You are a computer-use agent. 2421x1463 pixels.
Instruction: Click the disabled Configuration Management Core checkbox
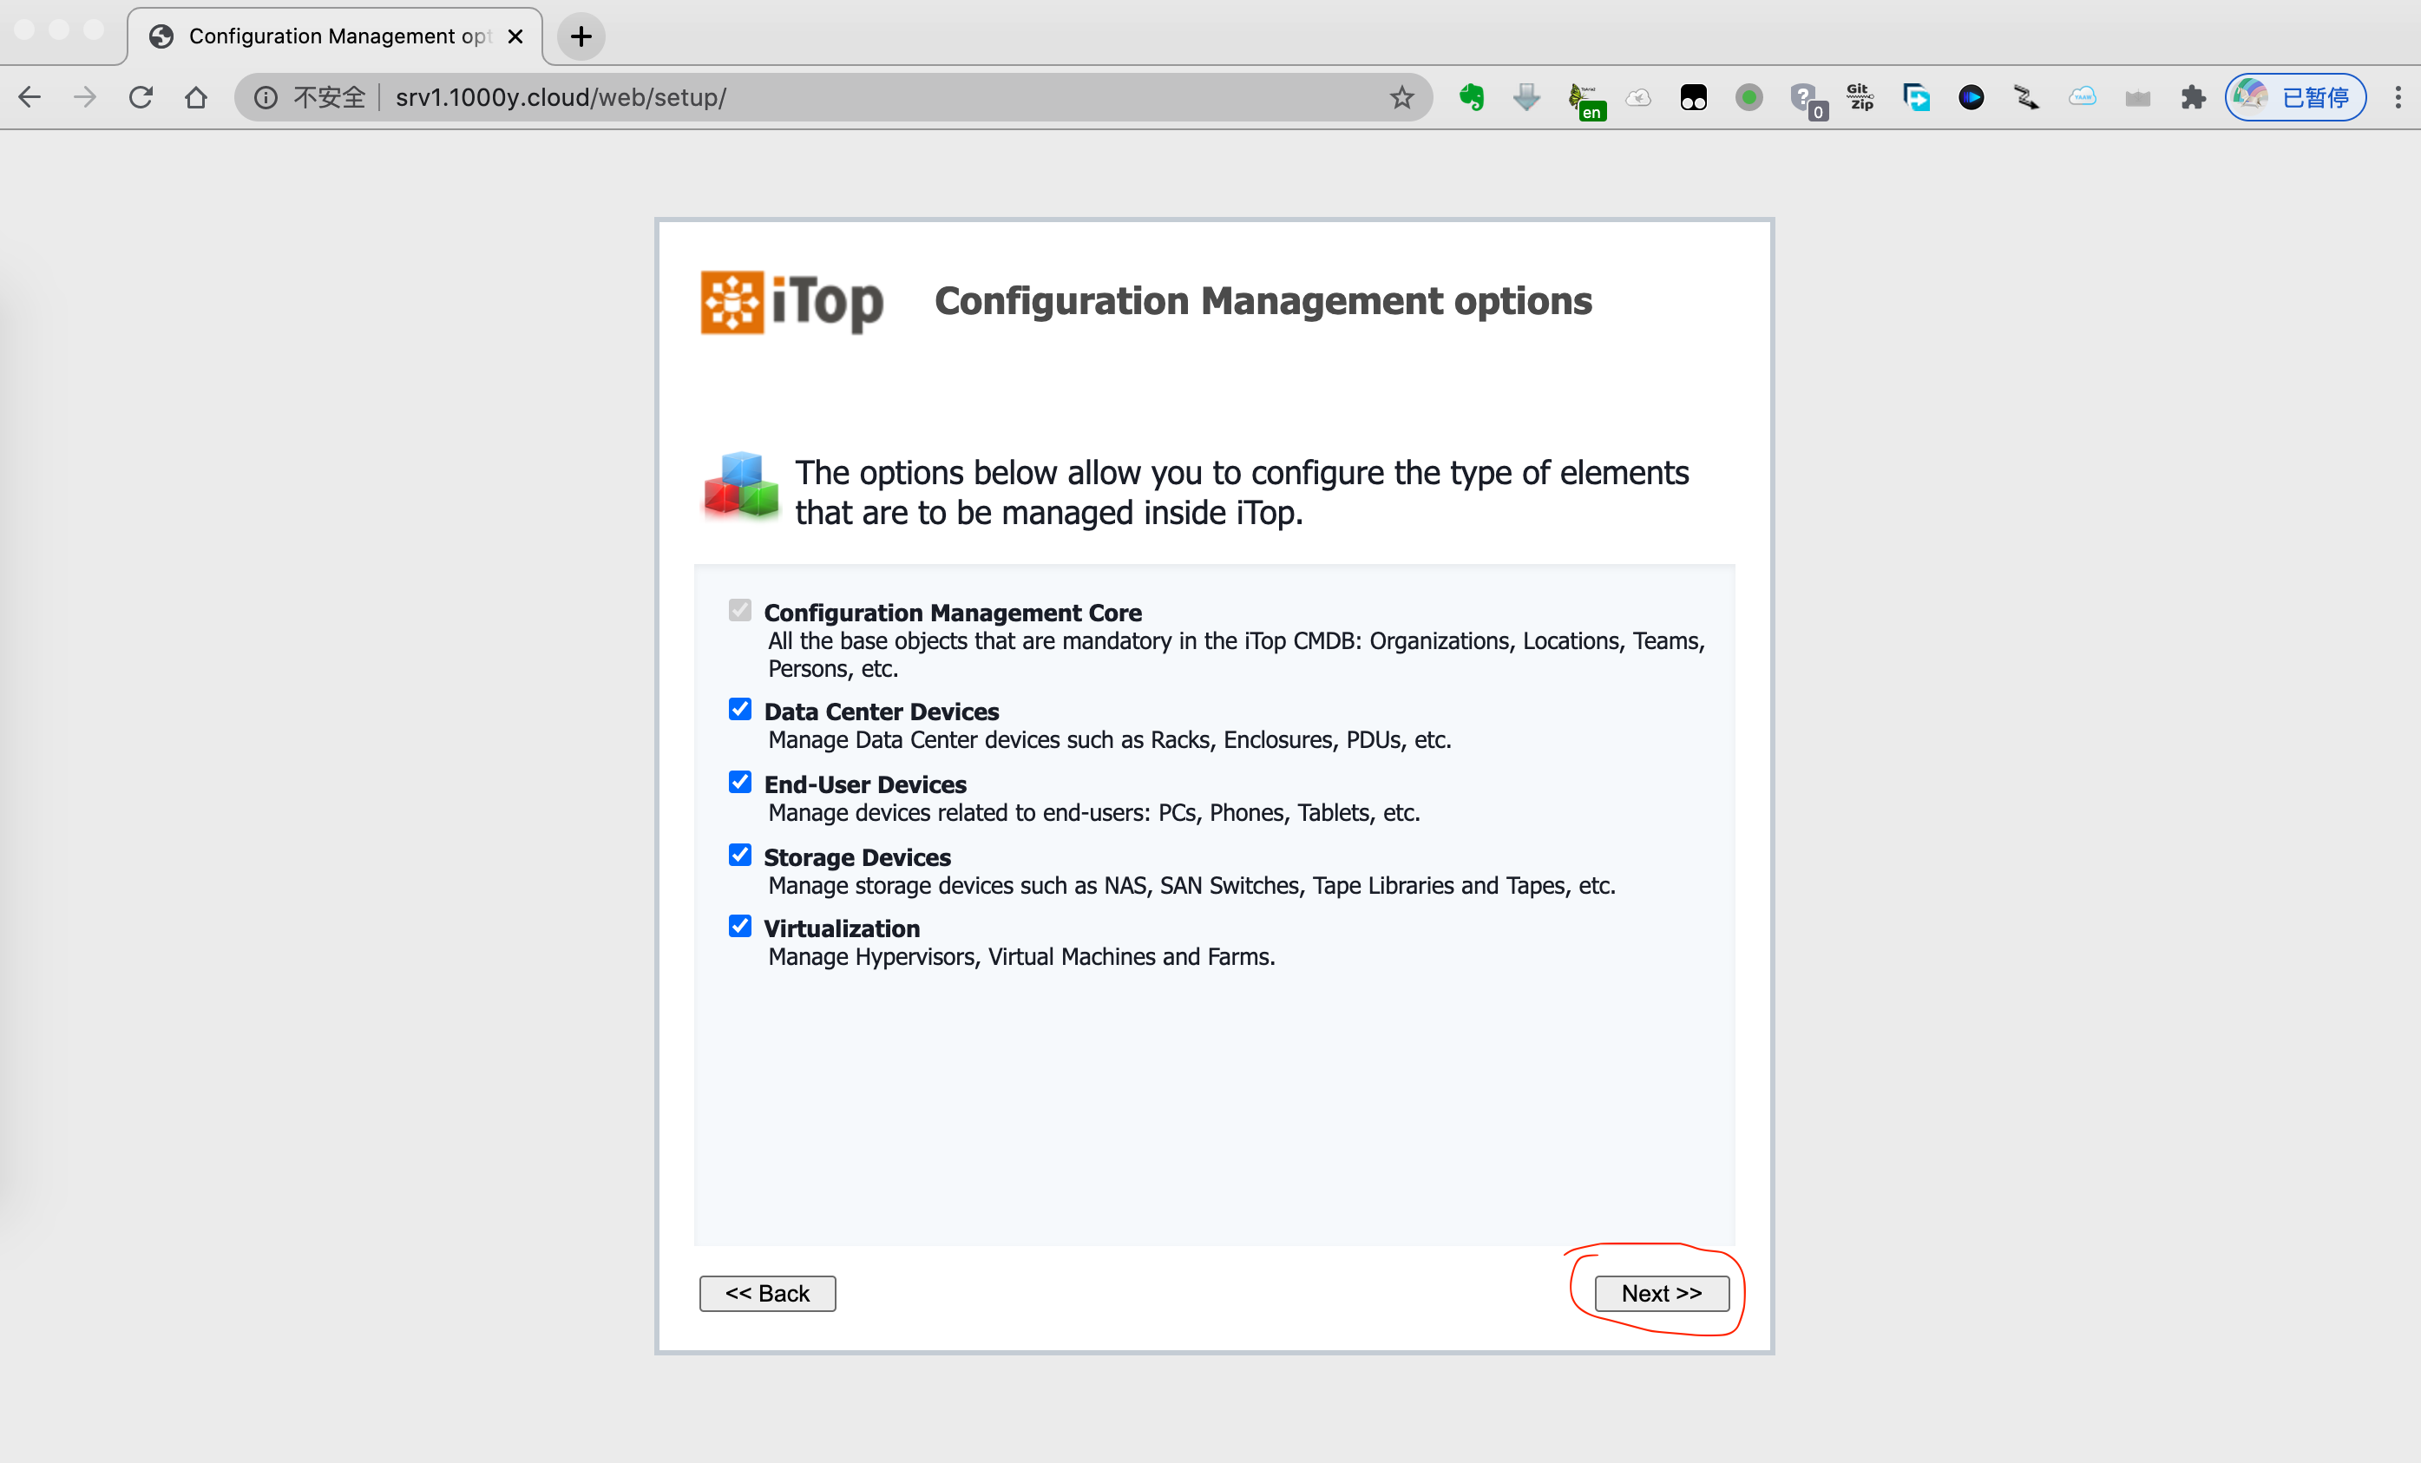740,610
